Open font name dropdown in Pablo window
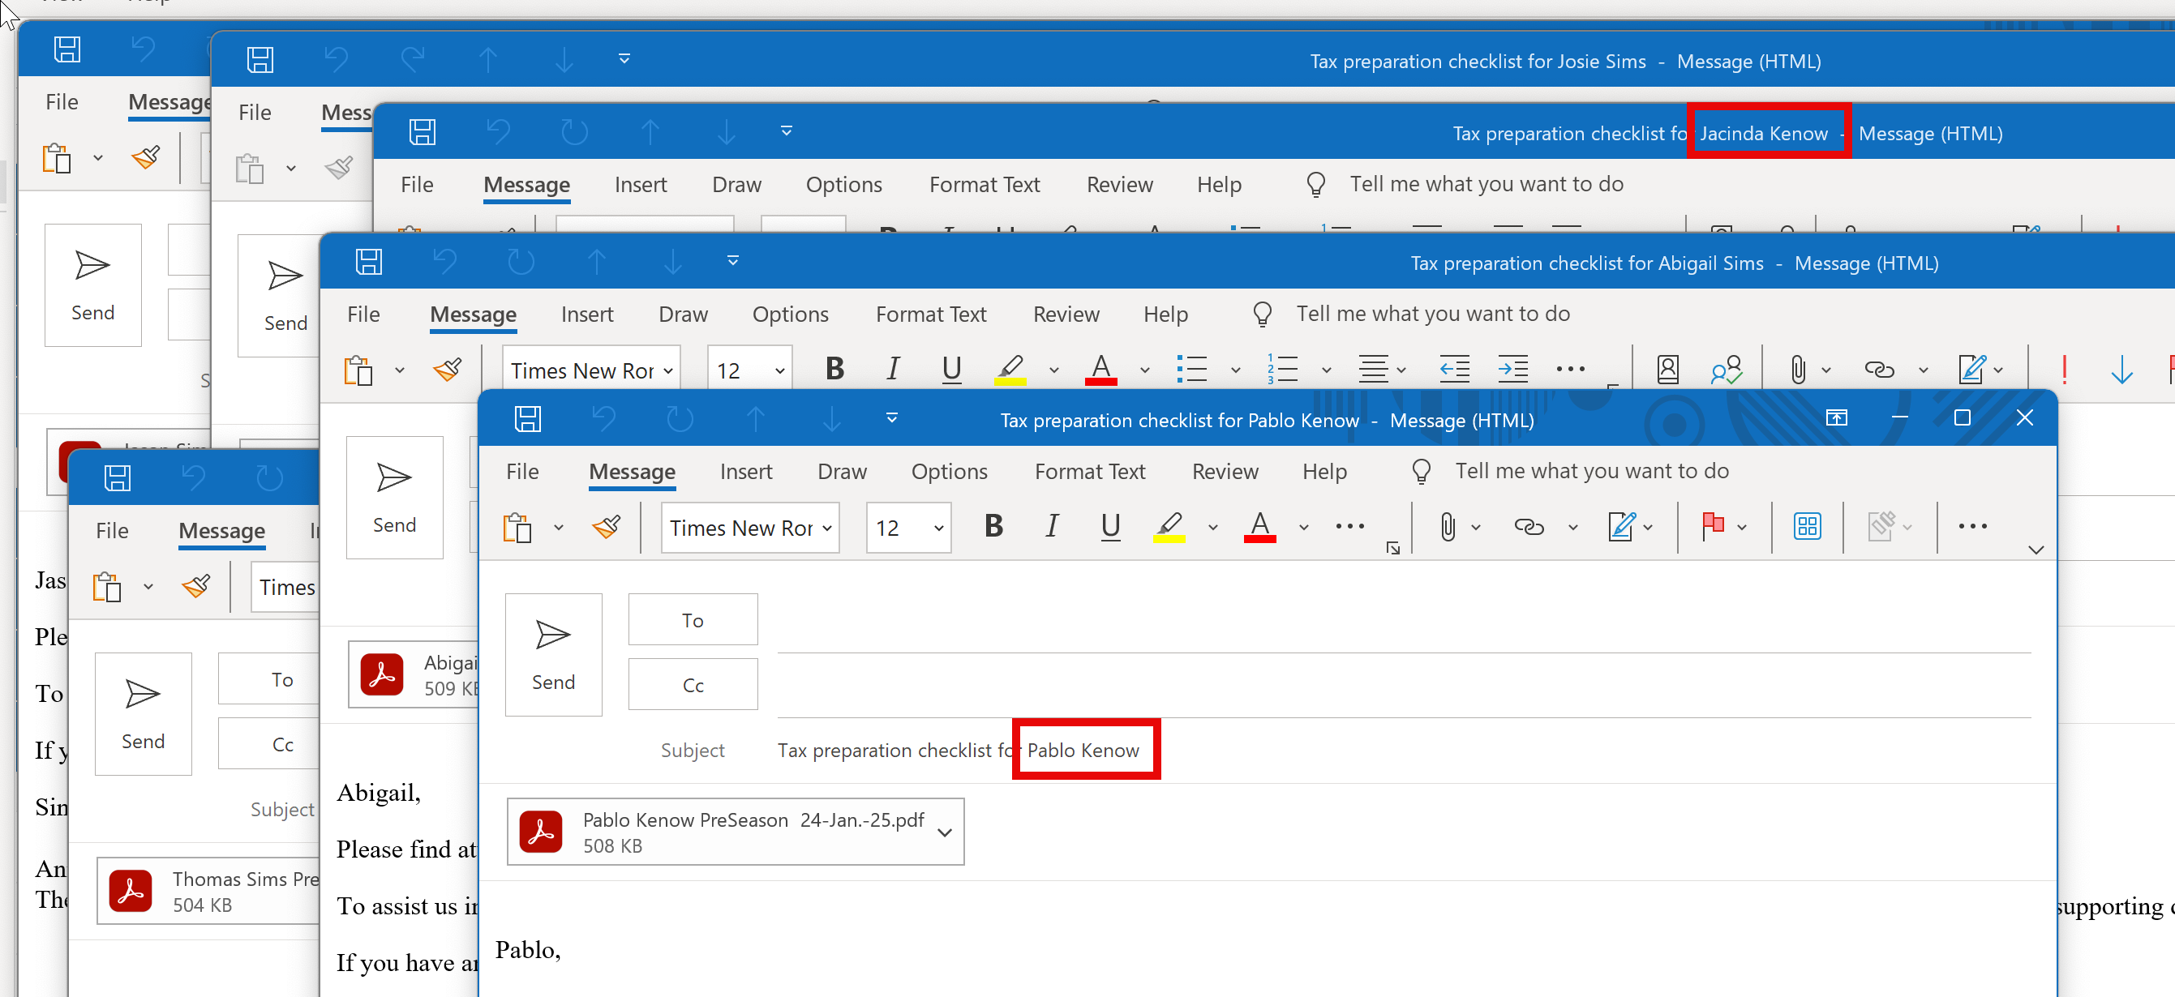Image resolution: width=2175 pixels, height=997 pixels. point(827,528)
